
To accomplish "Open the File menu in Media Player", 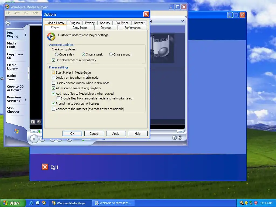I will [8, 13].
